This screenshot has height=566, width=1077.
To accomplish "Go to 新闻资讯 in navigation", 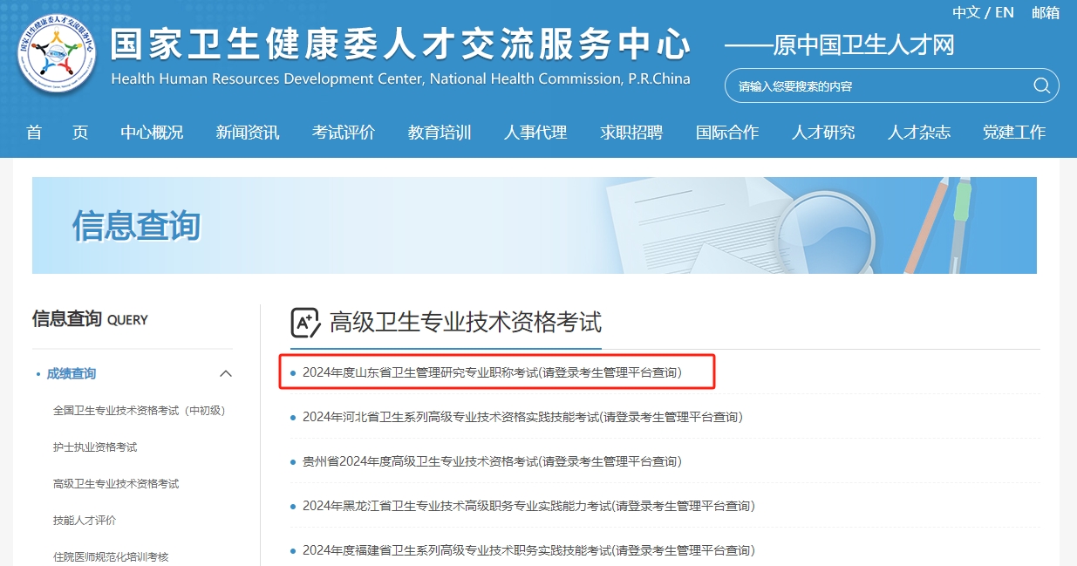I will [x=248, y=133].
